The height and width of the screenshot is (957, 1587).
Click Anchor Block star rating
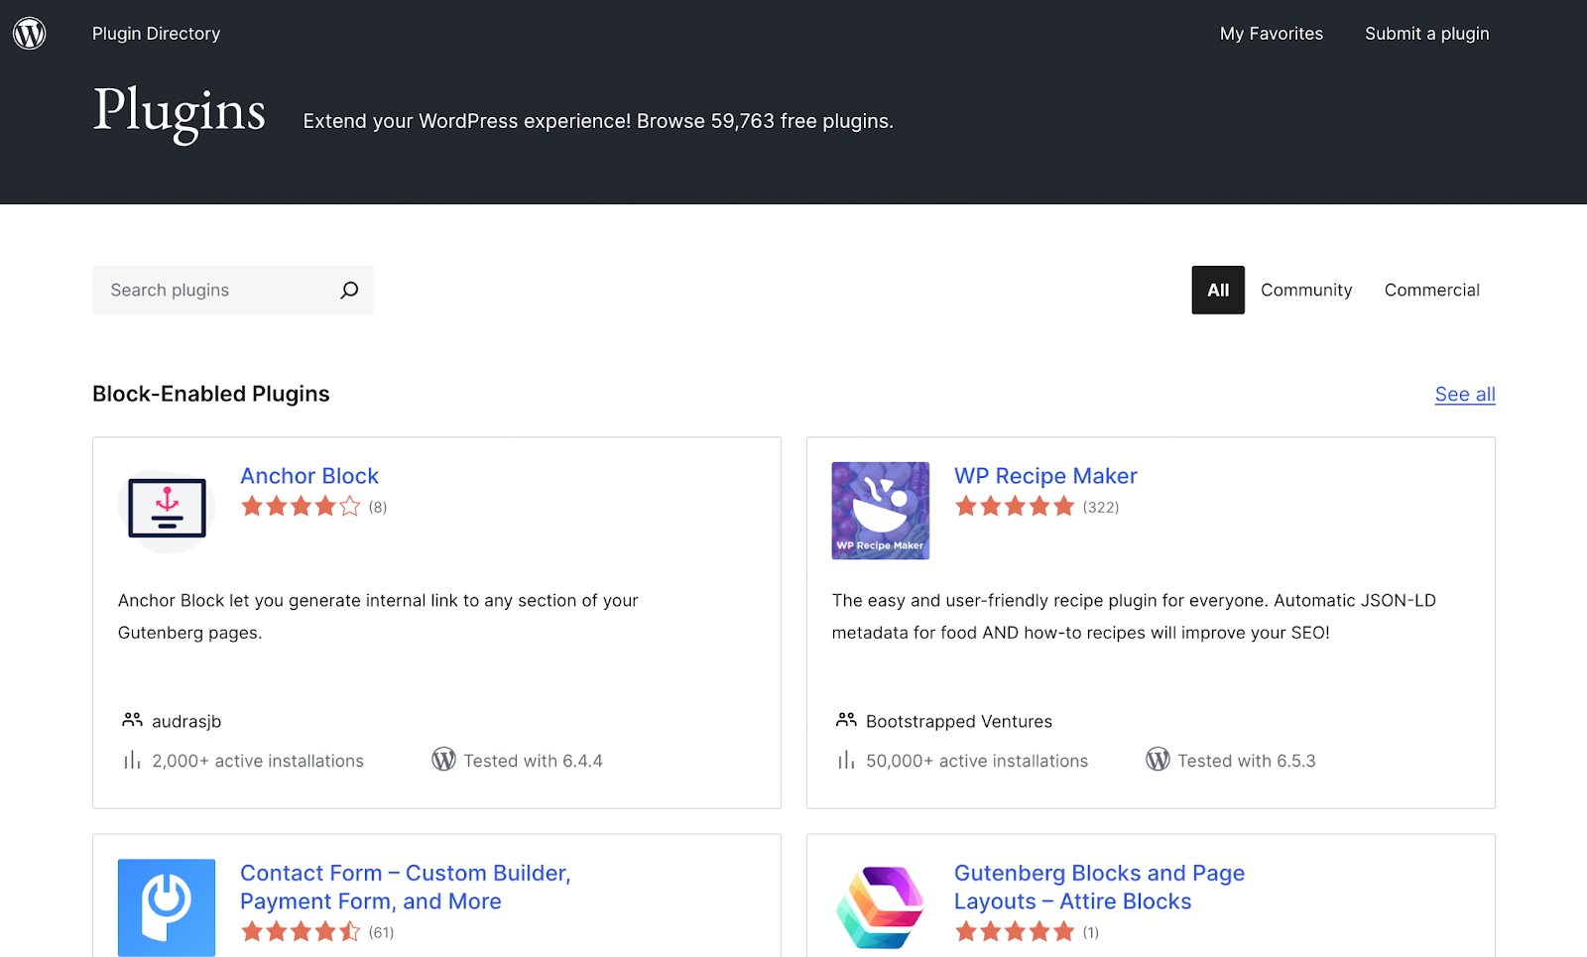click(301, 507)
